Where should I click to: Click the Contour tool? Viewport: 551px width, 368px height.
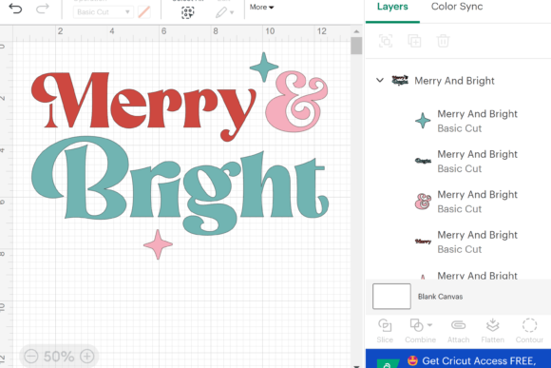point(529,331)
